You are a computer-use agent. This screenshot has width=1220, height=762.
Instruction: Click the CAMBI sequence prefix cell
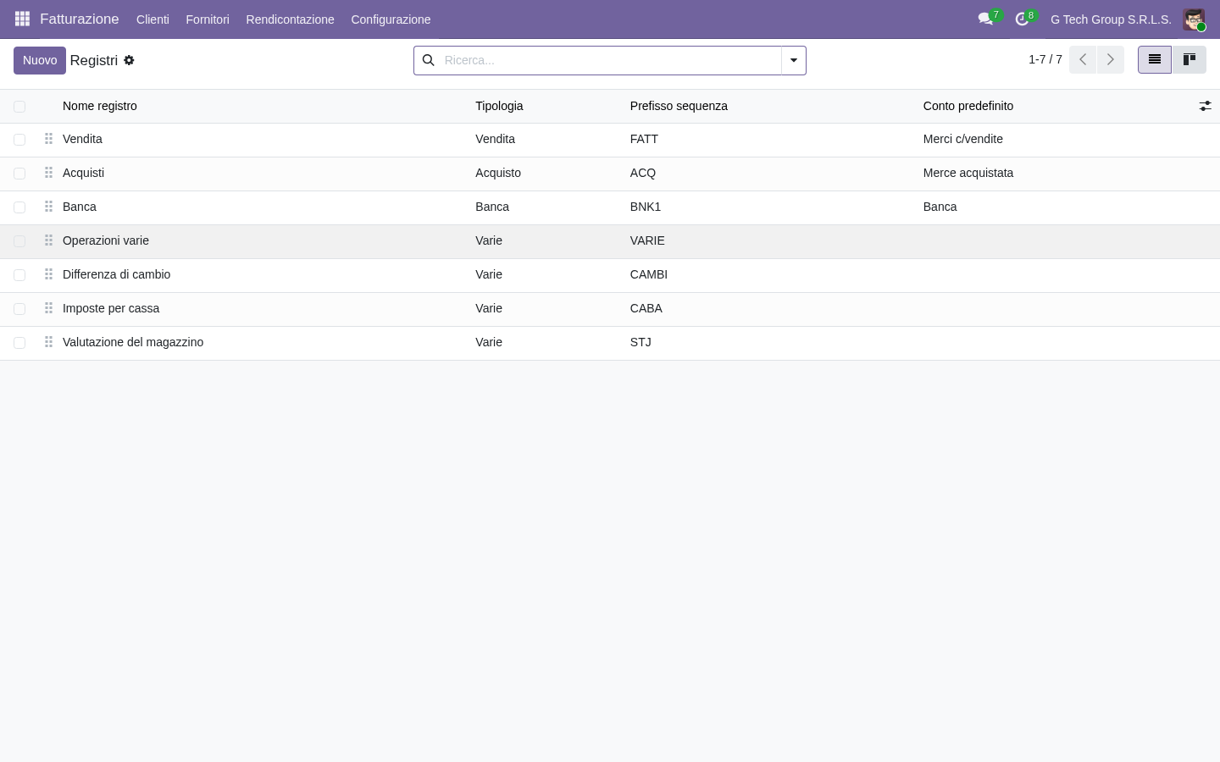tap(649, 274)
